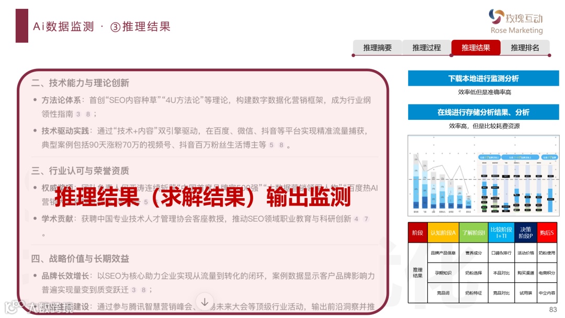The image size is (565, 318).
Task: Click the heading 四、战略价值与长期效益
Action: [x=80, y=258]
